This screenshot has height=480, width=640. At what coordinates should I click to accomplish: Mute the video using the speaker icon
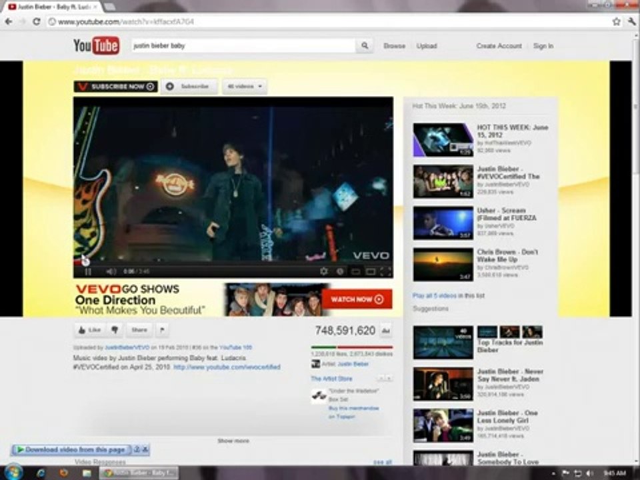click(111, 271)
